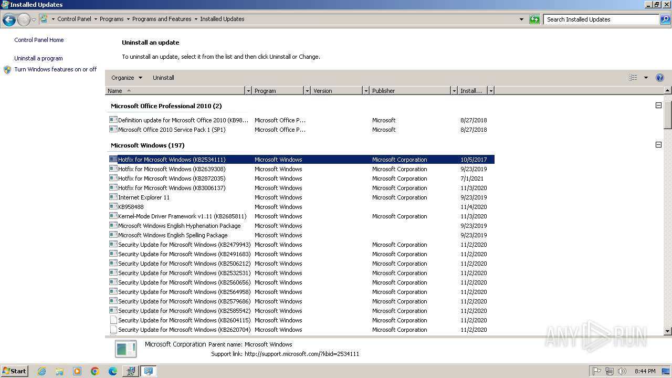Change view using the view icon
Viewport: 672px width, 378px height.
point(633,78)
